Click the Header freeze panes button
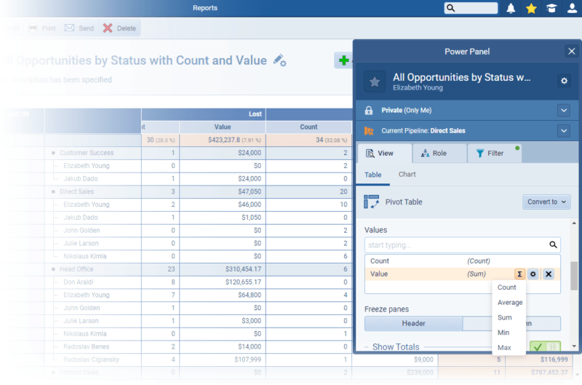 tap(413, 323)
